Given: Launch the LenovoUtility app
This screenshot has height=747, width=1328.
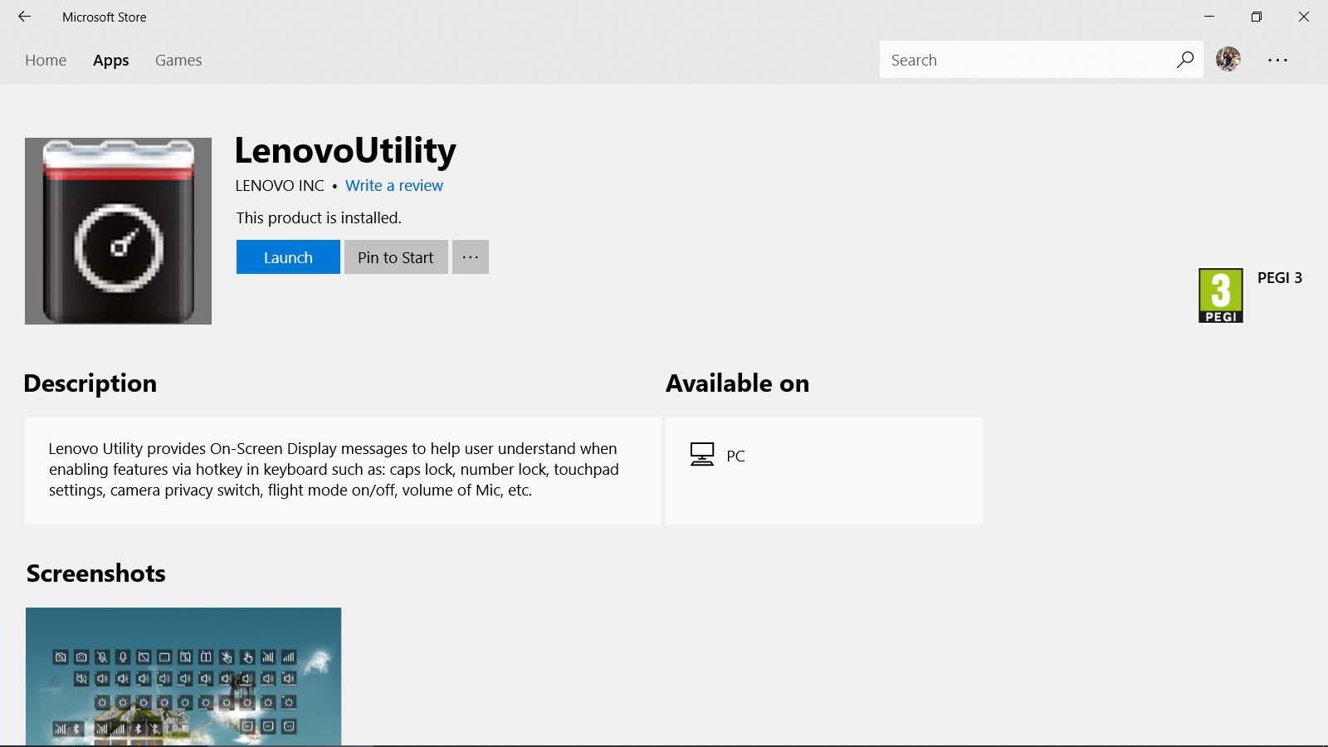Looking at the screenshot, I should pos(288,257).
